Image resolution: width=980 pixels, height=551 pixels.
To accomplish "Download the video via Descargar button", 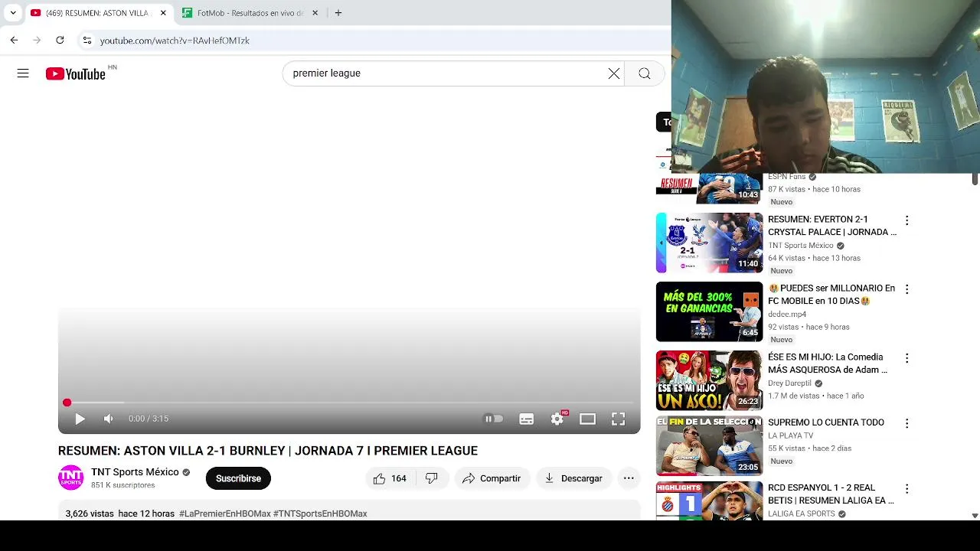I will pos(573,478).
